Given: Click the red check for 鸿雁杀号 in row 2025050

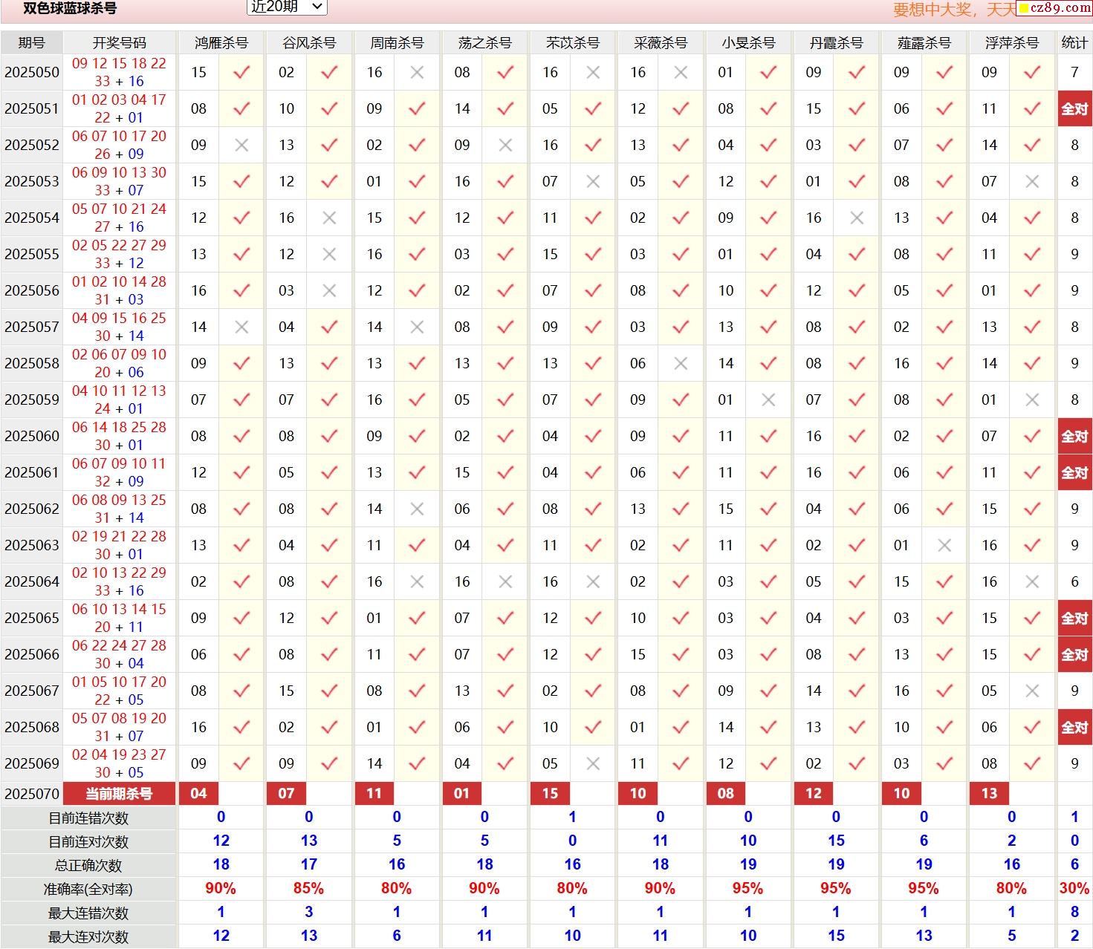Looking at the screenshot, I should (241, 72).
